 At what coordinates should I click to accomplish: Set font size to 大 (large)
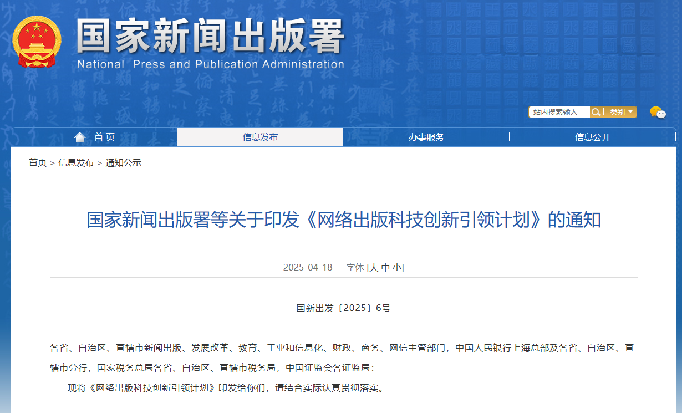(374, 267)
